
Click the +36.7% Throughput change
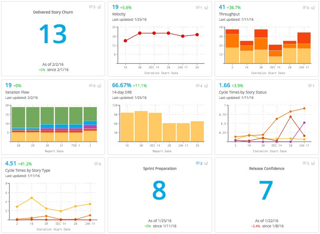[x=234, y=8]
